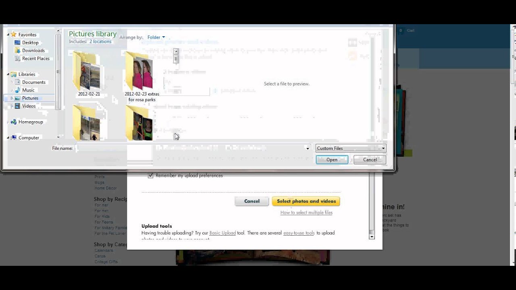The height and width of the screenshot is (290, 516).
Task: Collapse the Computer node
Action: click(x=8, y=138)
